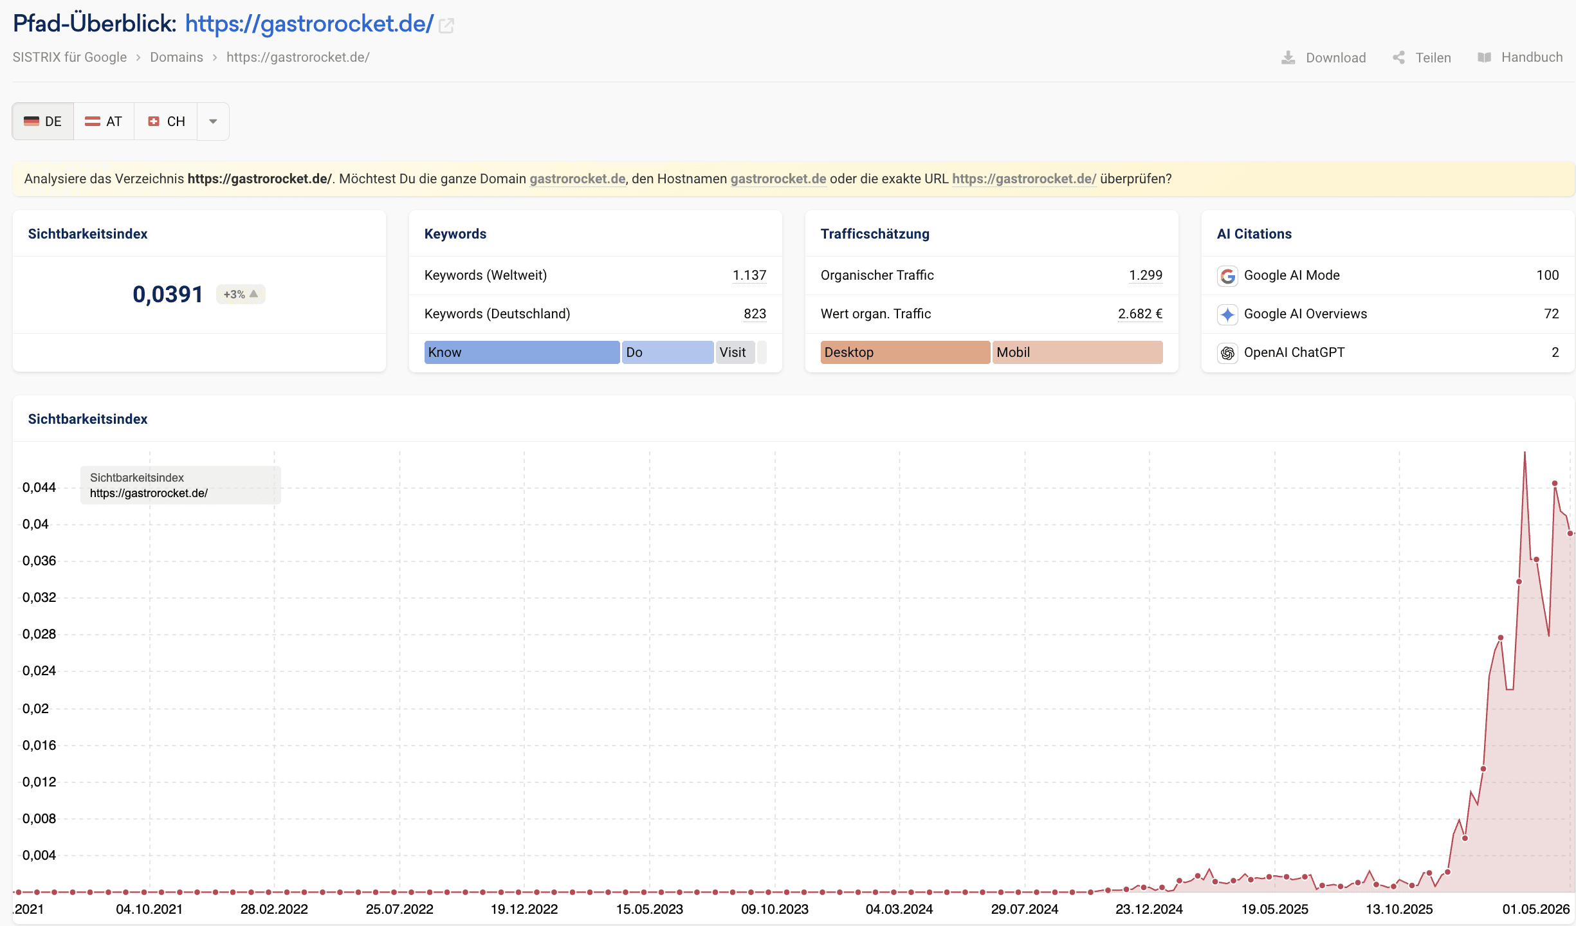Open external link icon beside gastrorocket.de title
The image size is (1576, 926).
(446, 26)
